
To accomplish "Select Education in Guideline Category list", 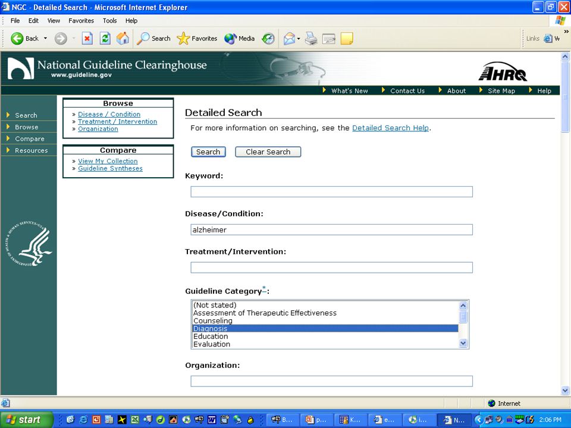I will pyautogui.click(x=325, y=336).
